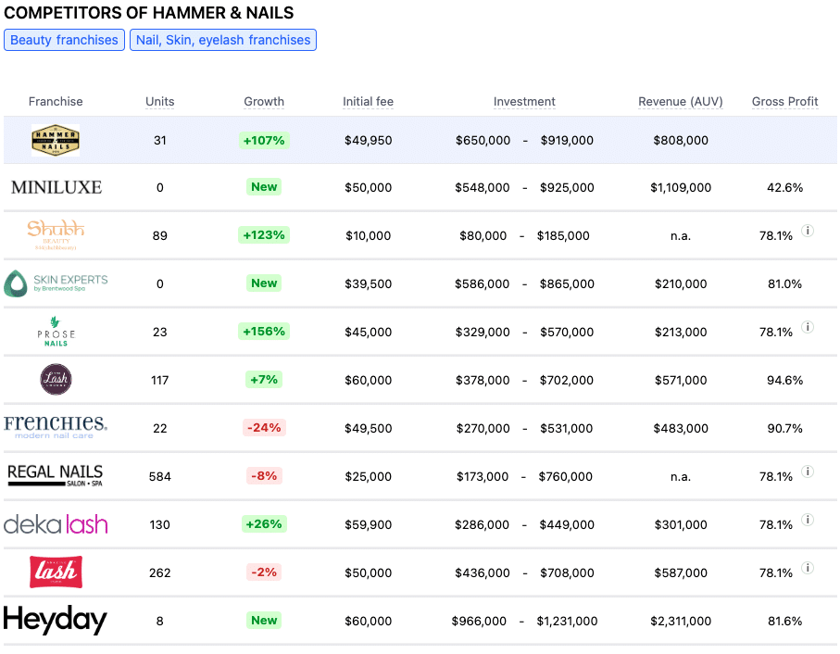The width and height of the screenshot is (840, 654).
Task: Click the 81.0% gross profit value
Action: click(784, 283)
